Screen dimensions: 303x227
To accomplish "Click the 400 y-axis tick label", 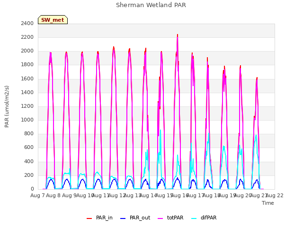I will tap(29, 161).
